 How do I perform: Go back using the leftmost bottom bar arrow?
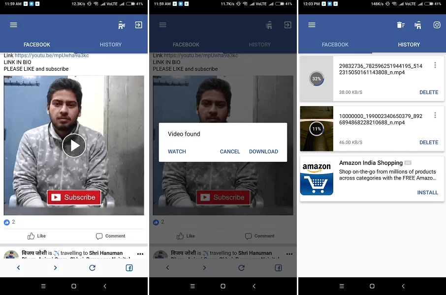pyautogui.click(x=19, y=268)
